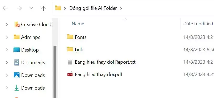Click the PDF icon of Bang hieu thay doi.pdf
The image size is (214, 98).
pyautogui.click(x=70, y=74)
